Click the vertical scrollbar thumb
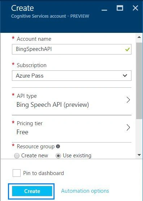The width and height of the screenshot is (143, 201). click(x=139, y=81)
